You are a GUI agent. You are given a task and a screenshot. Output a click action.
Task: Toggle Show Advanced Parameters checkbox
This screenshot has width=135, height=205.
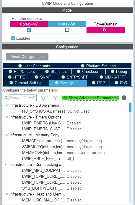[x=65, y=98]
